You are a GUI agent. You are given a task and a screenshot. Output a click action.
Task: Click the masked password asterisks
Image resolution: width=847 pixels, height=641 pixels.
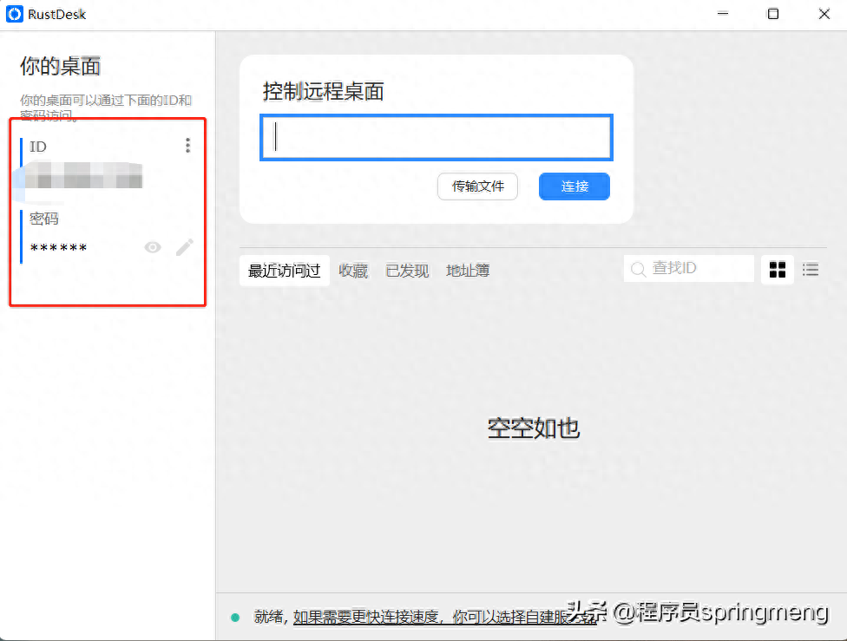click(59, 249)
